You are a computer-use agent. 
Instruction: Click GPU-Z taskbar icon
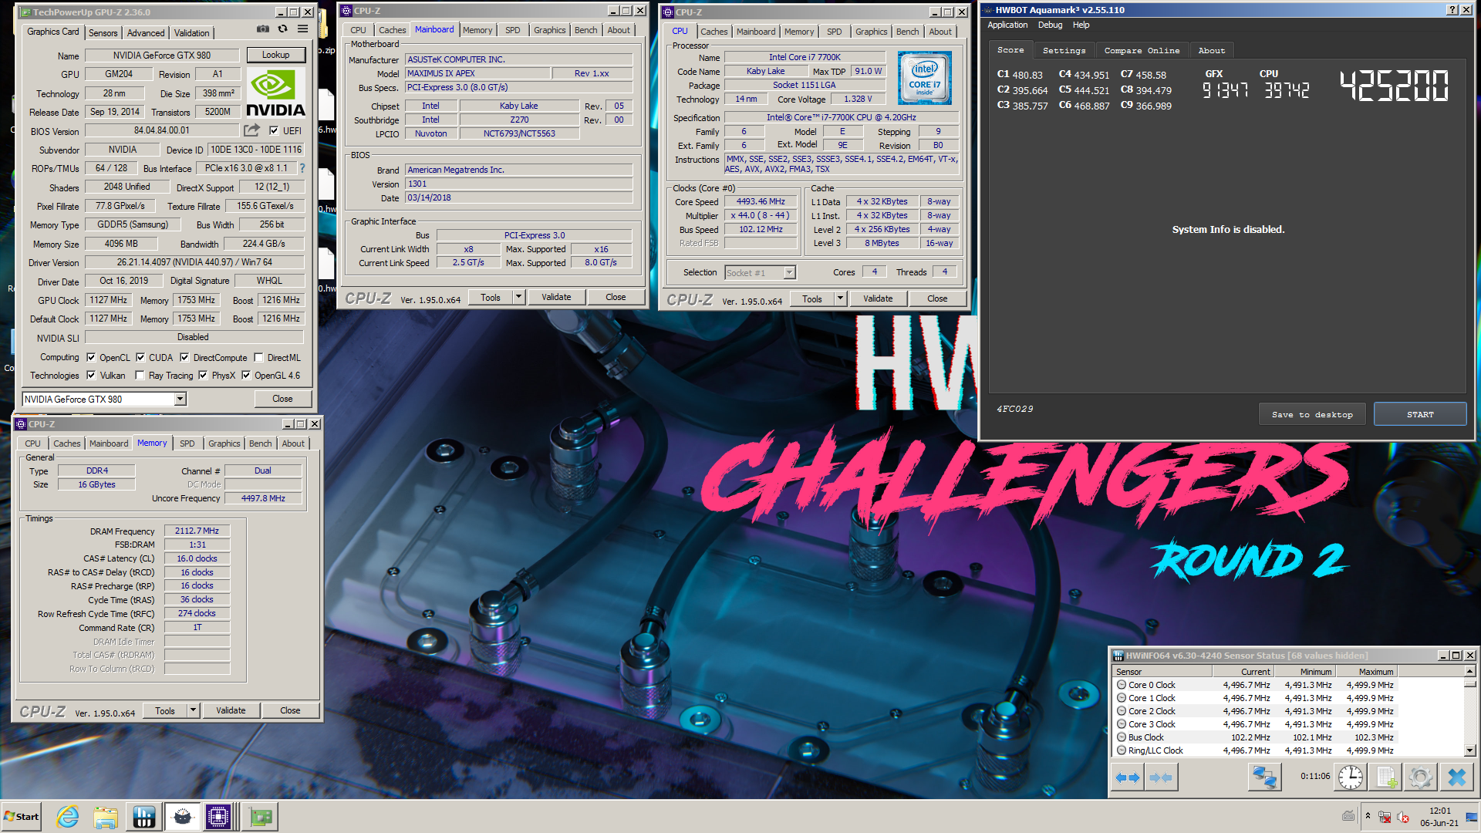[x=261, y=817]
